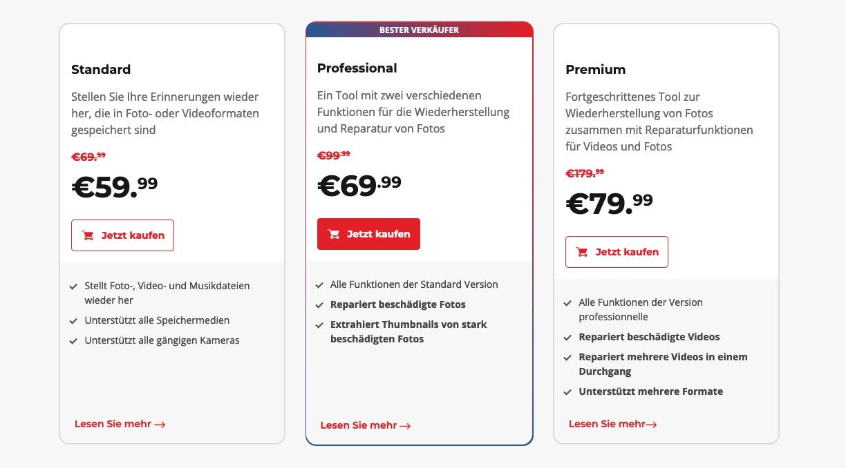Click the checkmark beside Unterstützt alle Speichermedien
Image resolution: width=846 pixels, height=468 pixels.
tap(73, 321)
